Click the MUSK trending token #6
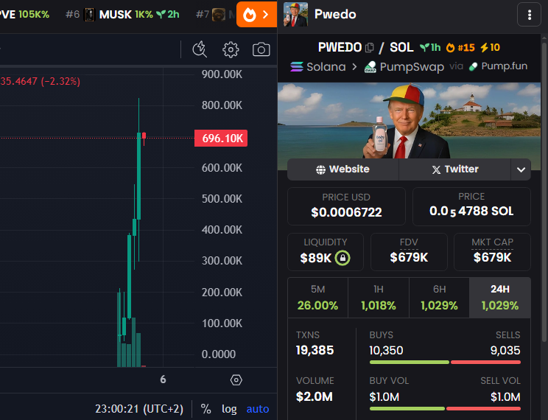This screenshot has width=548, height=420. [122, 14]
